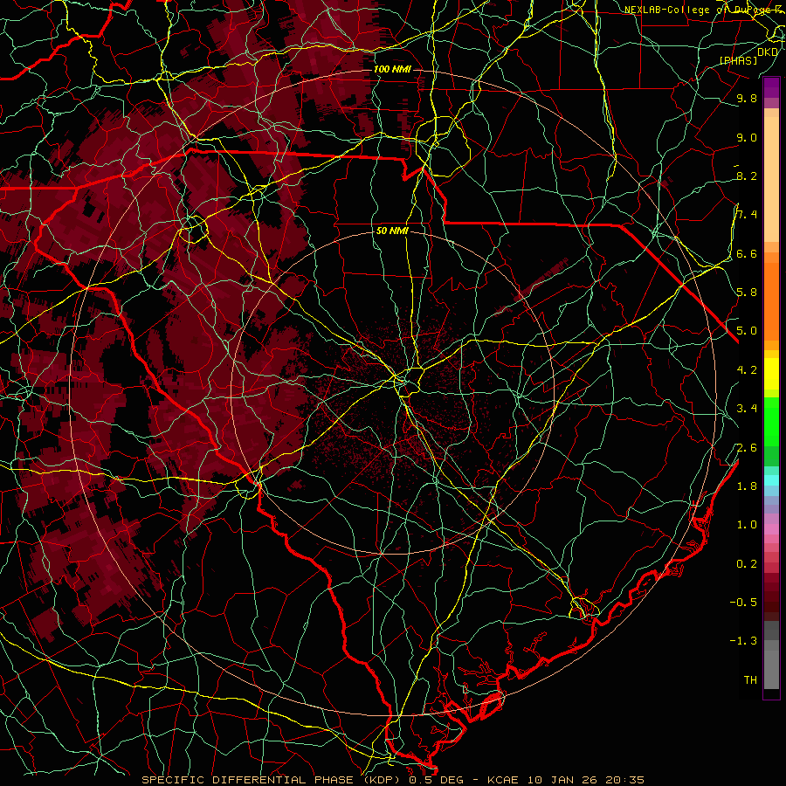Click the 5.0 scale label

pos(747,331)
